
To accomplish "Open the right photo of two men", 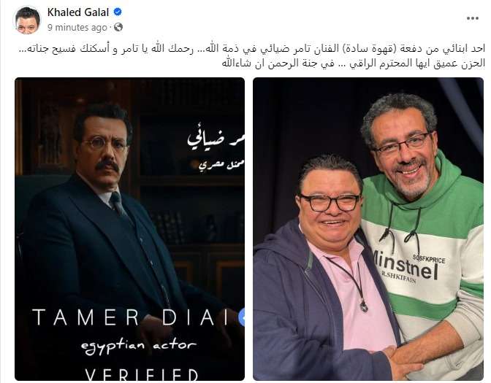I will click(x=368, y=229).
